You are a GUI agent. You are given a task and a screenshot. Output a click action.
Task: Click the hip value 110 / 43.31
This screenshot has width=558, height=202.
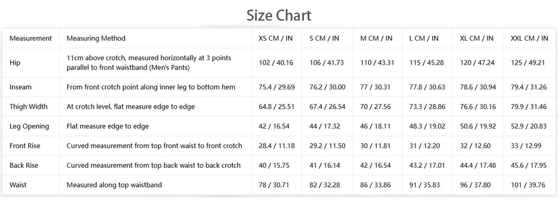coord(377,63)
